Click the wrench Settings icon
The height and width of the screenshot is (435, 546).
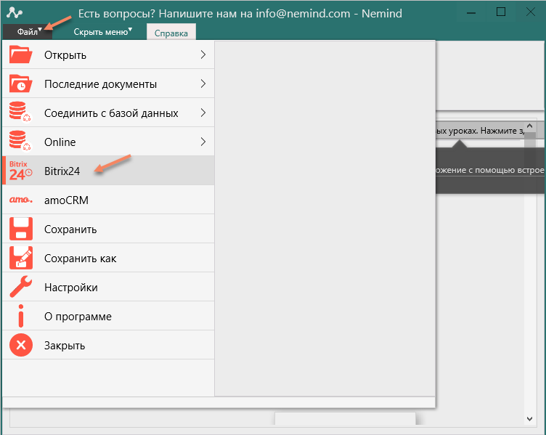coord(21,287)
